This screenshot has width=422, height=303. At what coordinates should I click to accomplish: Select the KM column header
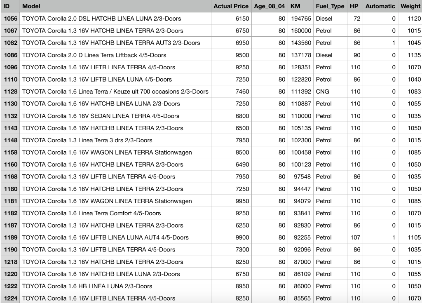tap(300, 6)
